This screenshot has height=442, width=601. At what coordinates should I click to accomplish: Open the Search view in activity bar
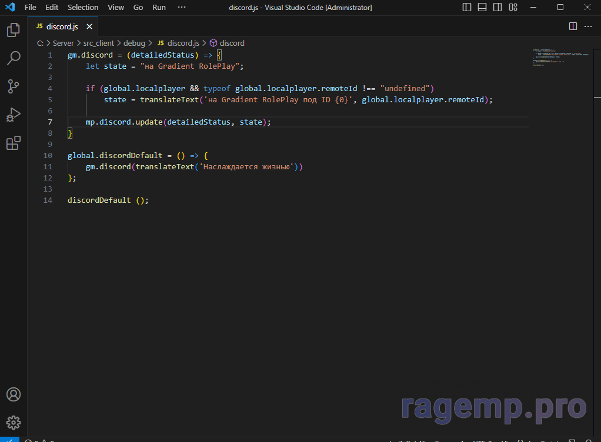point(14,58)
